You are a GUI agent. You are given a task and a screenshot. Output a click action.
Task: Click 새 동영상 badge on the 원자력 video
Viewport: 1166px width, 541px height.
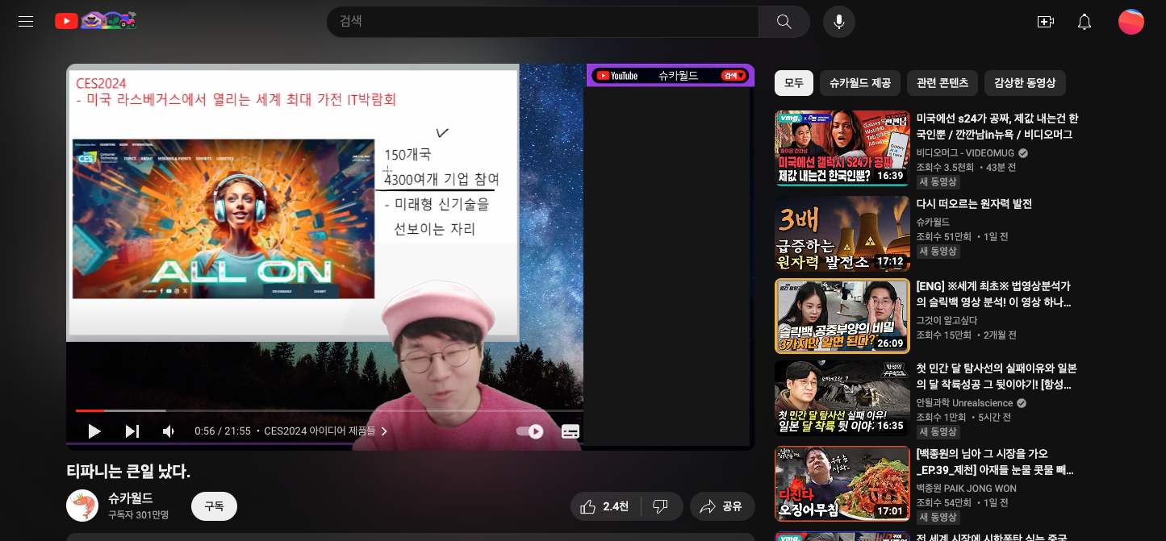pyautogui.click(x=938, y=252)
